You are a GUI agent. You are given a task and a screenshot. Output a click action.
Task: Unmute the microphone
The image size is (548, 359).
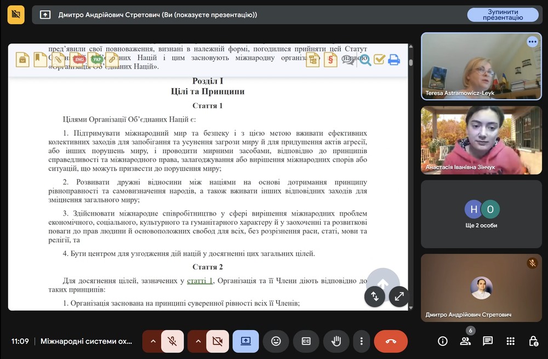[172, 341]
